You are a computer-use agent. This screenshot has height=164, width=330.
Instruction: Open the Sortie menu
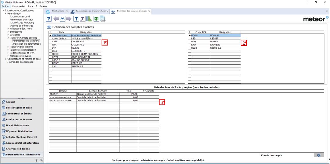tap(30, 6)
